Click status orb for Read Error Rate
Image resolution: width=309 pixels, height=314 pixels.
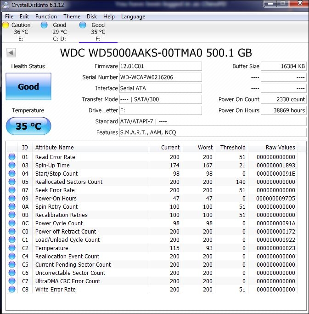pos(12,157)
